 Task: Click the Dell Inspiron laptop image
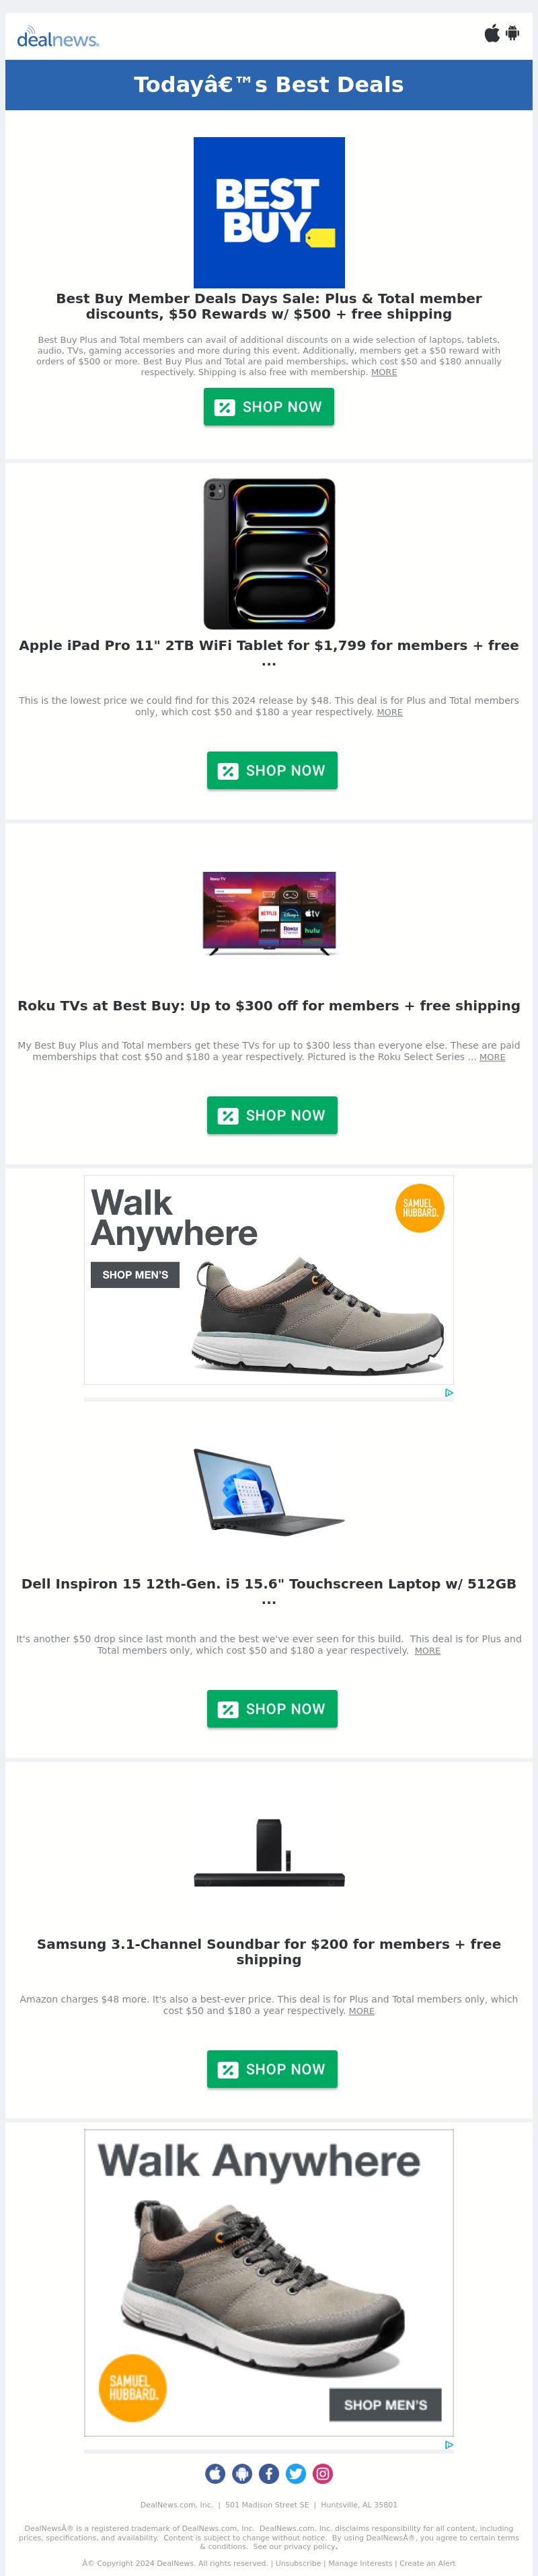click(x=269, y=1491)
